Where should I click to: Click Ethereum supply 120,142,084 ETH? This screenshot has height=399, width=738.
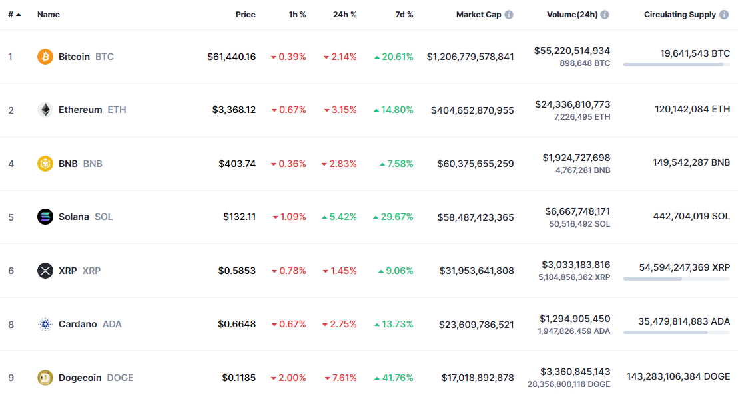[x=692, y=109]
